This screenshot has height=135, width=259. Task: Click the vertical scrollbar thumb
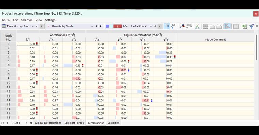tap(256, 47)
